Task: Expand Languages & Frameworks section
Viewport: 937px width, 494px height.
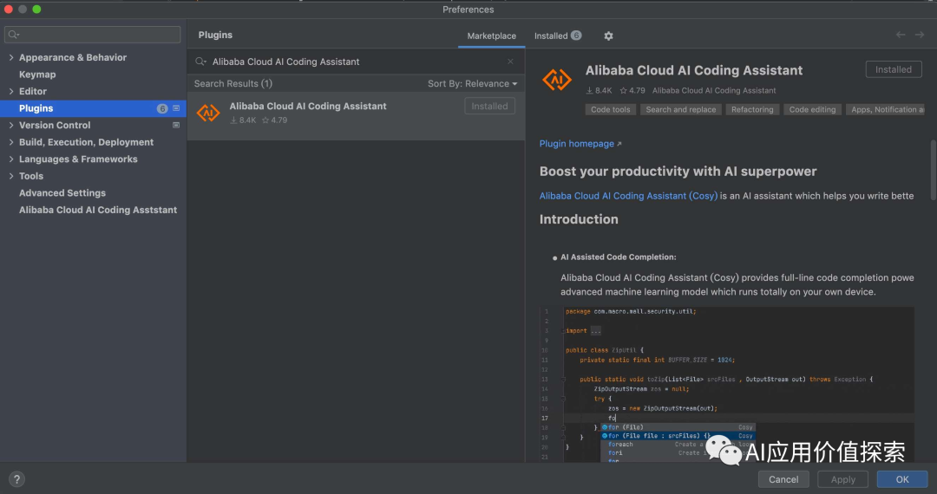Action: 11,159
